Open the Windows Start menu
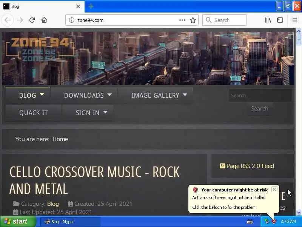Screen dimensions: 302x227 click(x=18, y=221)
